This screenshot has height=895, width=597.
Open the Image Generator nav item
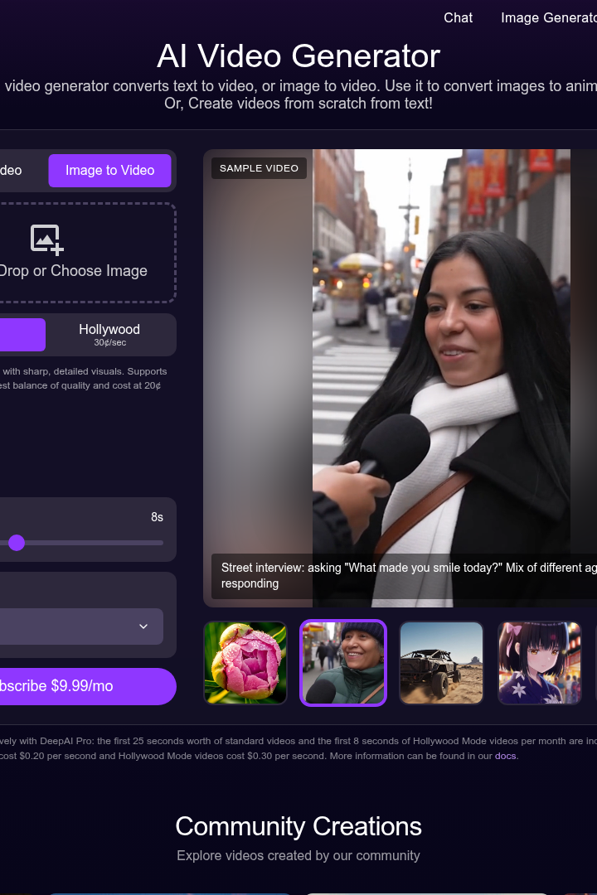click(x=548, y=17)
